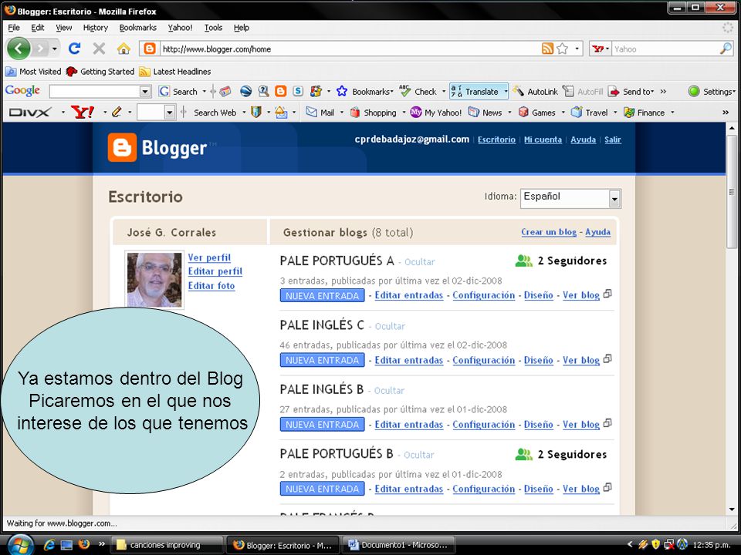The image size is (741, 555).
Task: Open Yahoo Finance toolbar button
Action: [645, 113]
